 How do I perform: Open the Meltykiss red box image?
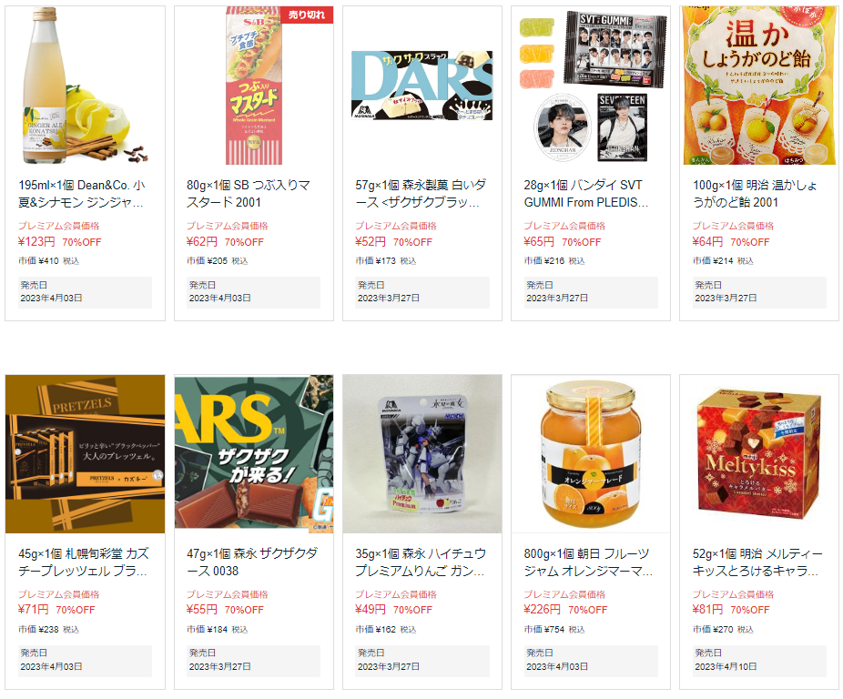click(759, 454)
